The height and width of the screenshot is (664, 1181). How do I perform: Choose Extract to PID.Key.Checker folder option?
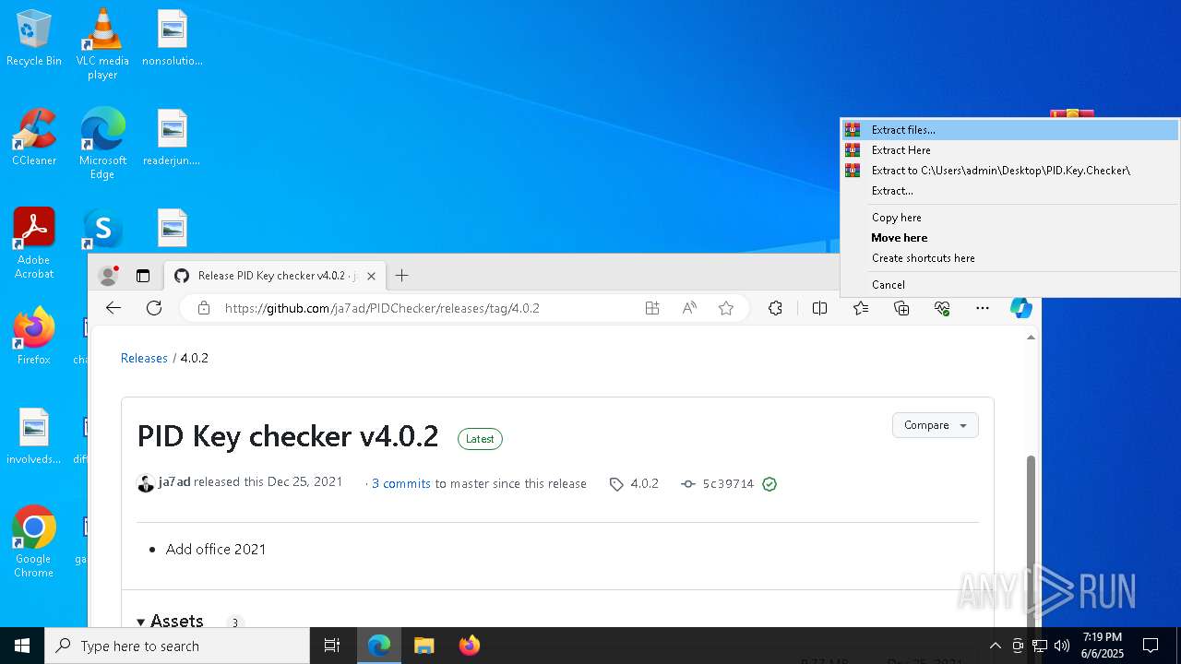[x=1010, y=171]
